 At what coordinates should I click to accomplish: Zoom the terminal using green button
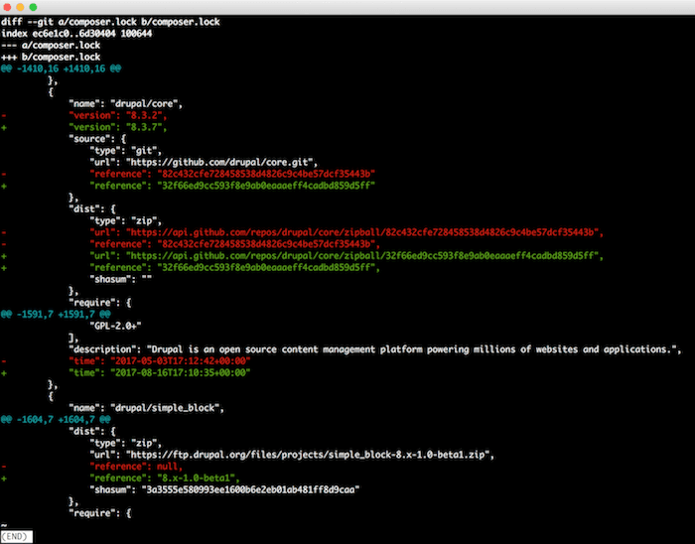coord(33,7)
